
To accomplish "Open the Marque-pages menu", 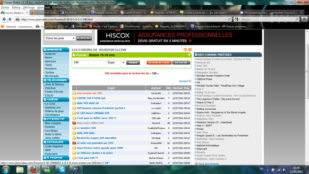I will tap(61, 7).
